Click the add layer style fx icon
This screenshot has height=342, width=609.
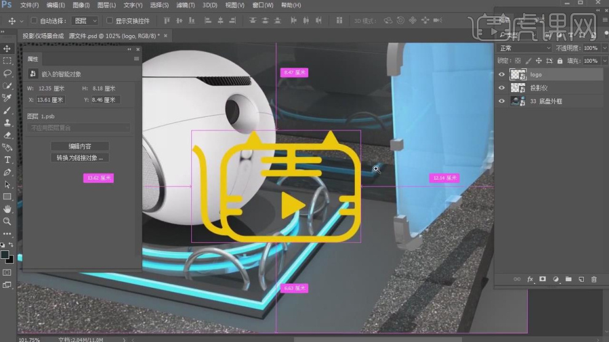coord(530,279)
